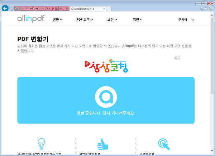Click the light bulb feature icon
Screen dimensions: 215x156
pyautogui.click(x=42, y=144)
